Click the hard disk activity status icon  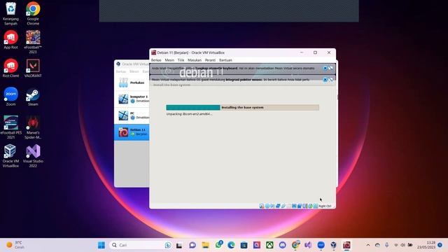point(261,206)
